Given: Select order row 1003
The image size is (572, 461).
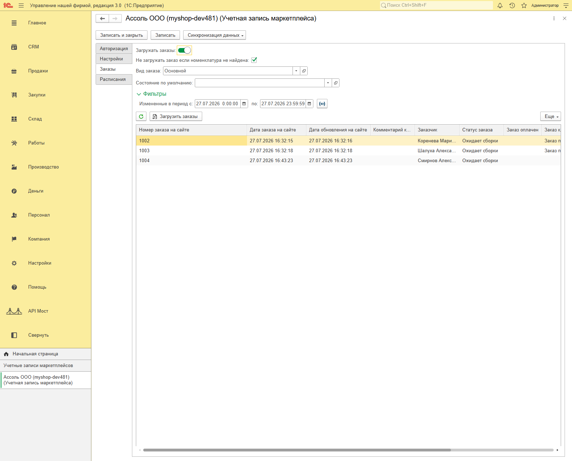Looking at the screenshot, I should point(348,150).
